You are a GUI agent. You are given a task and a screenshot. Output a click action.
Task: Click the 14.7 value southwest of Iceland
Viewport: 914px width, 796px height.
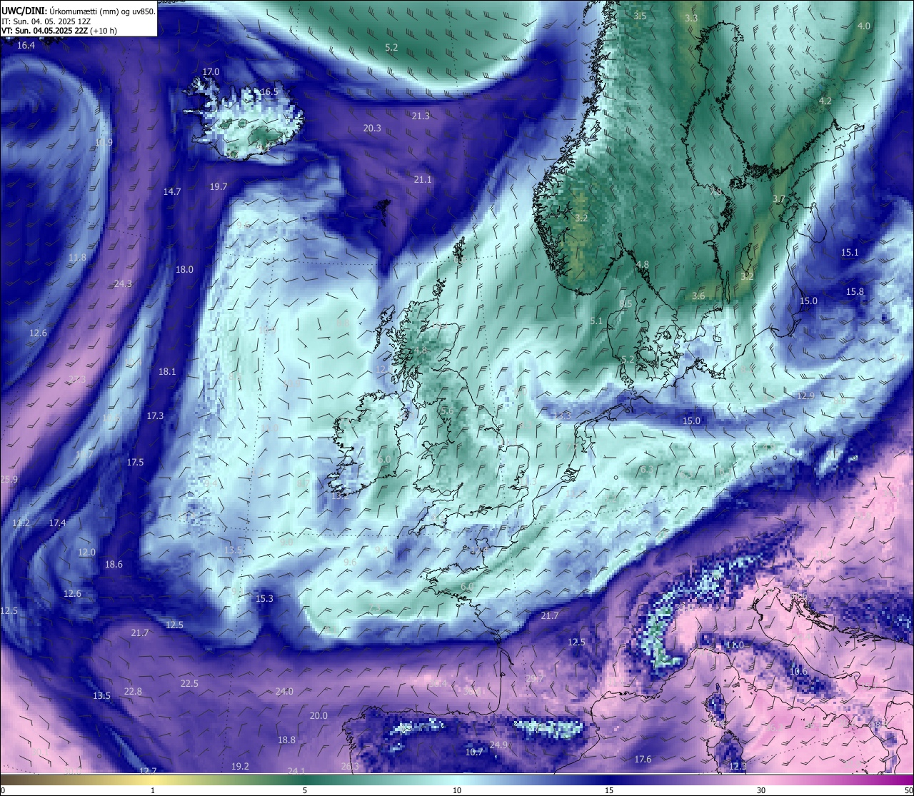pyautogui.click(x=172, y=192)
